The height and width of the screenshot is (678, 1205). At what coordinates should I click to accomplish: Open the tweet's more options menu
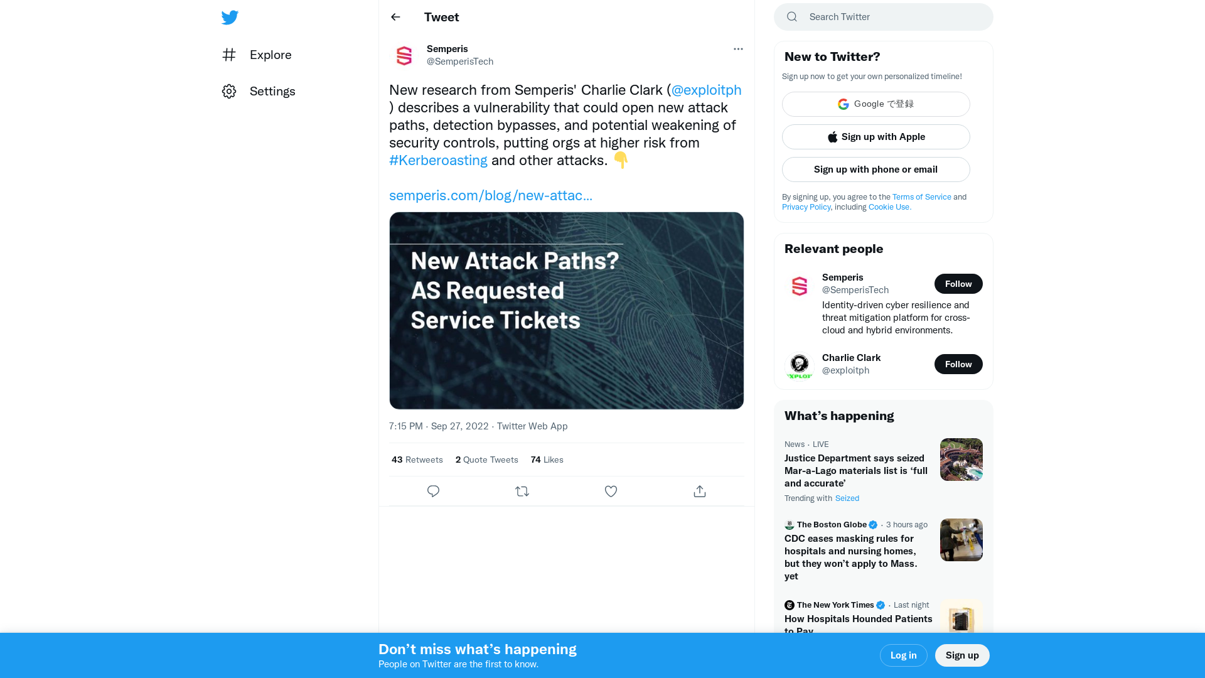[x=738, y=49]
